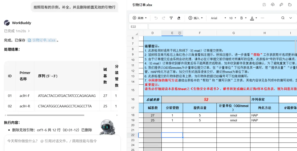Click cell with 27 in row 18
The height and width of the screenshot is (151, 297).
[152, 115]
